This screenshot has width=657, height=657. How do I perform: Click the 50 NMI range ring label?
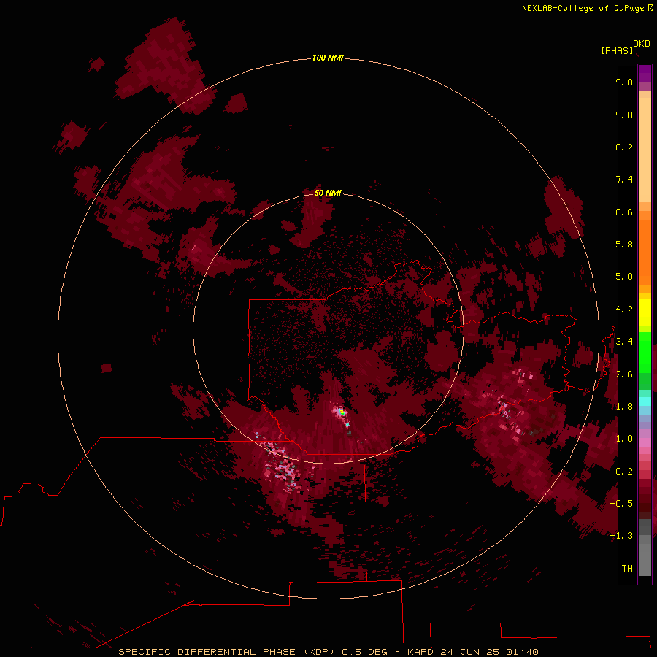(328, 193)
